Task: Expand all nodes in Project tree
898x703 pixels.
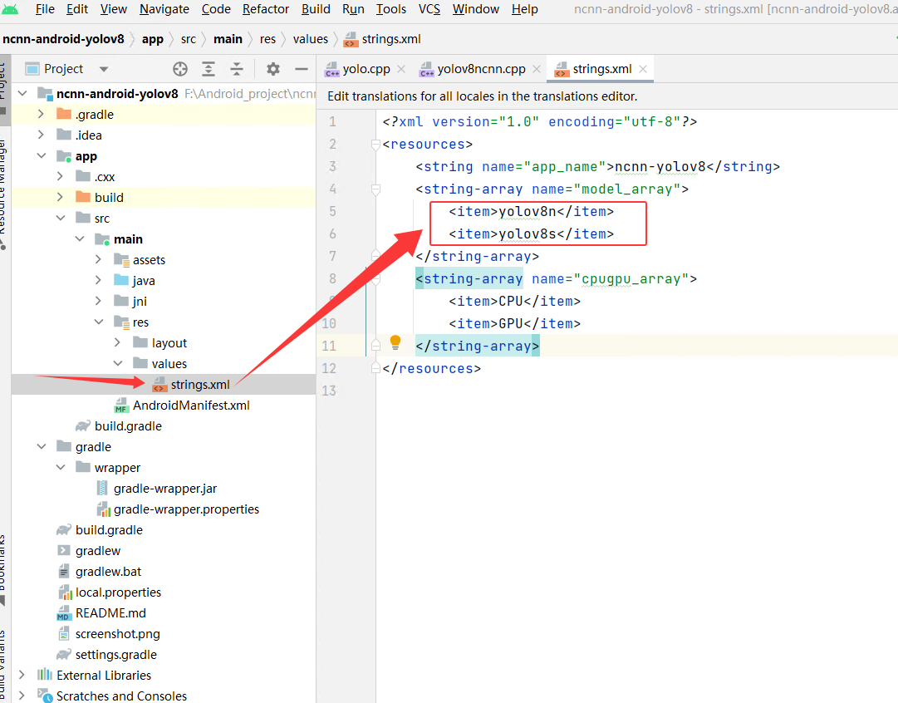Action: coord(209,69)
